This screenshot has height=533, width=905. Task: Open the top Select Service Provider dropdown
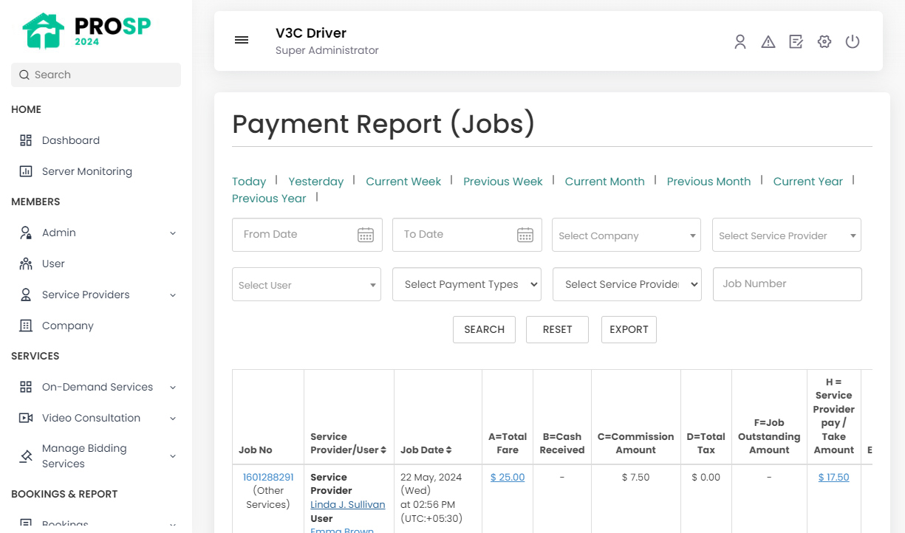[787, 235]
